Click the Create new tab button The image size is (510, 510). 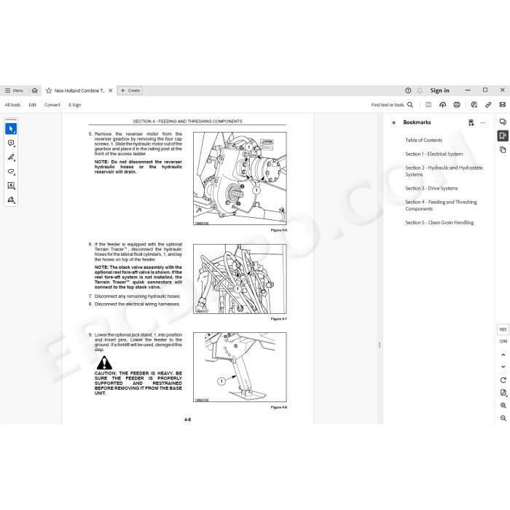(130, 90)
